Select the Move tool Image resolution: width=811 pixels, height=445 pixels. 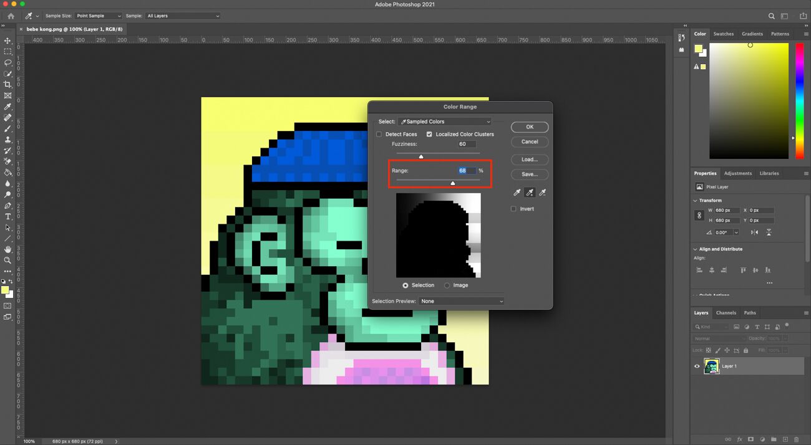click(8, 41)
